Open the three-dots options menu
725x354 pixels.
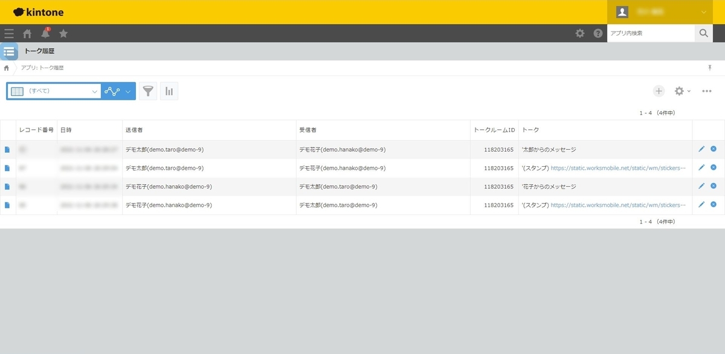tap(707, 91)
